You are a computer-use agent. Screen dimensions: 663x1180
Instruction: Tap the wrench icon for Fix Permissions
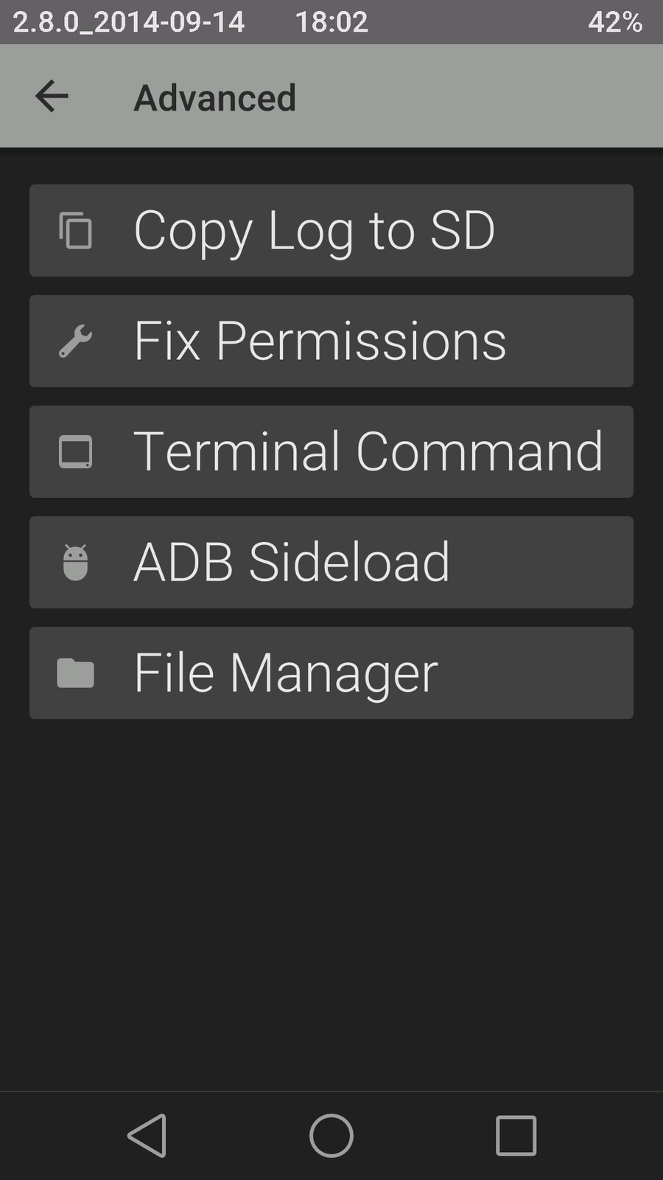pyautogui.click(x=75, y=341)
